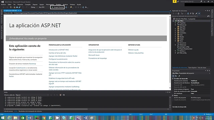Close the La aplicación ASP.NET document tab

click(x=21, y=10)
